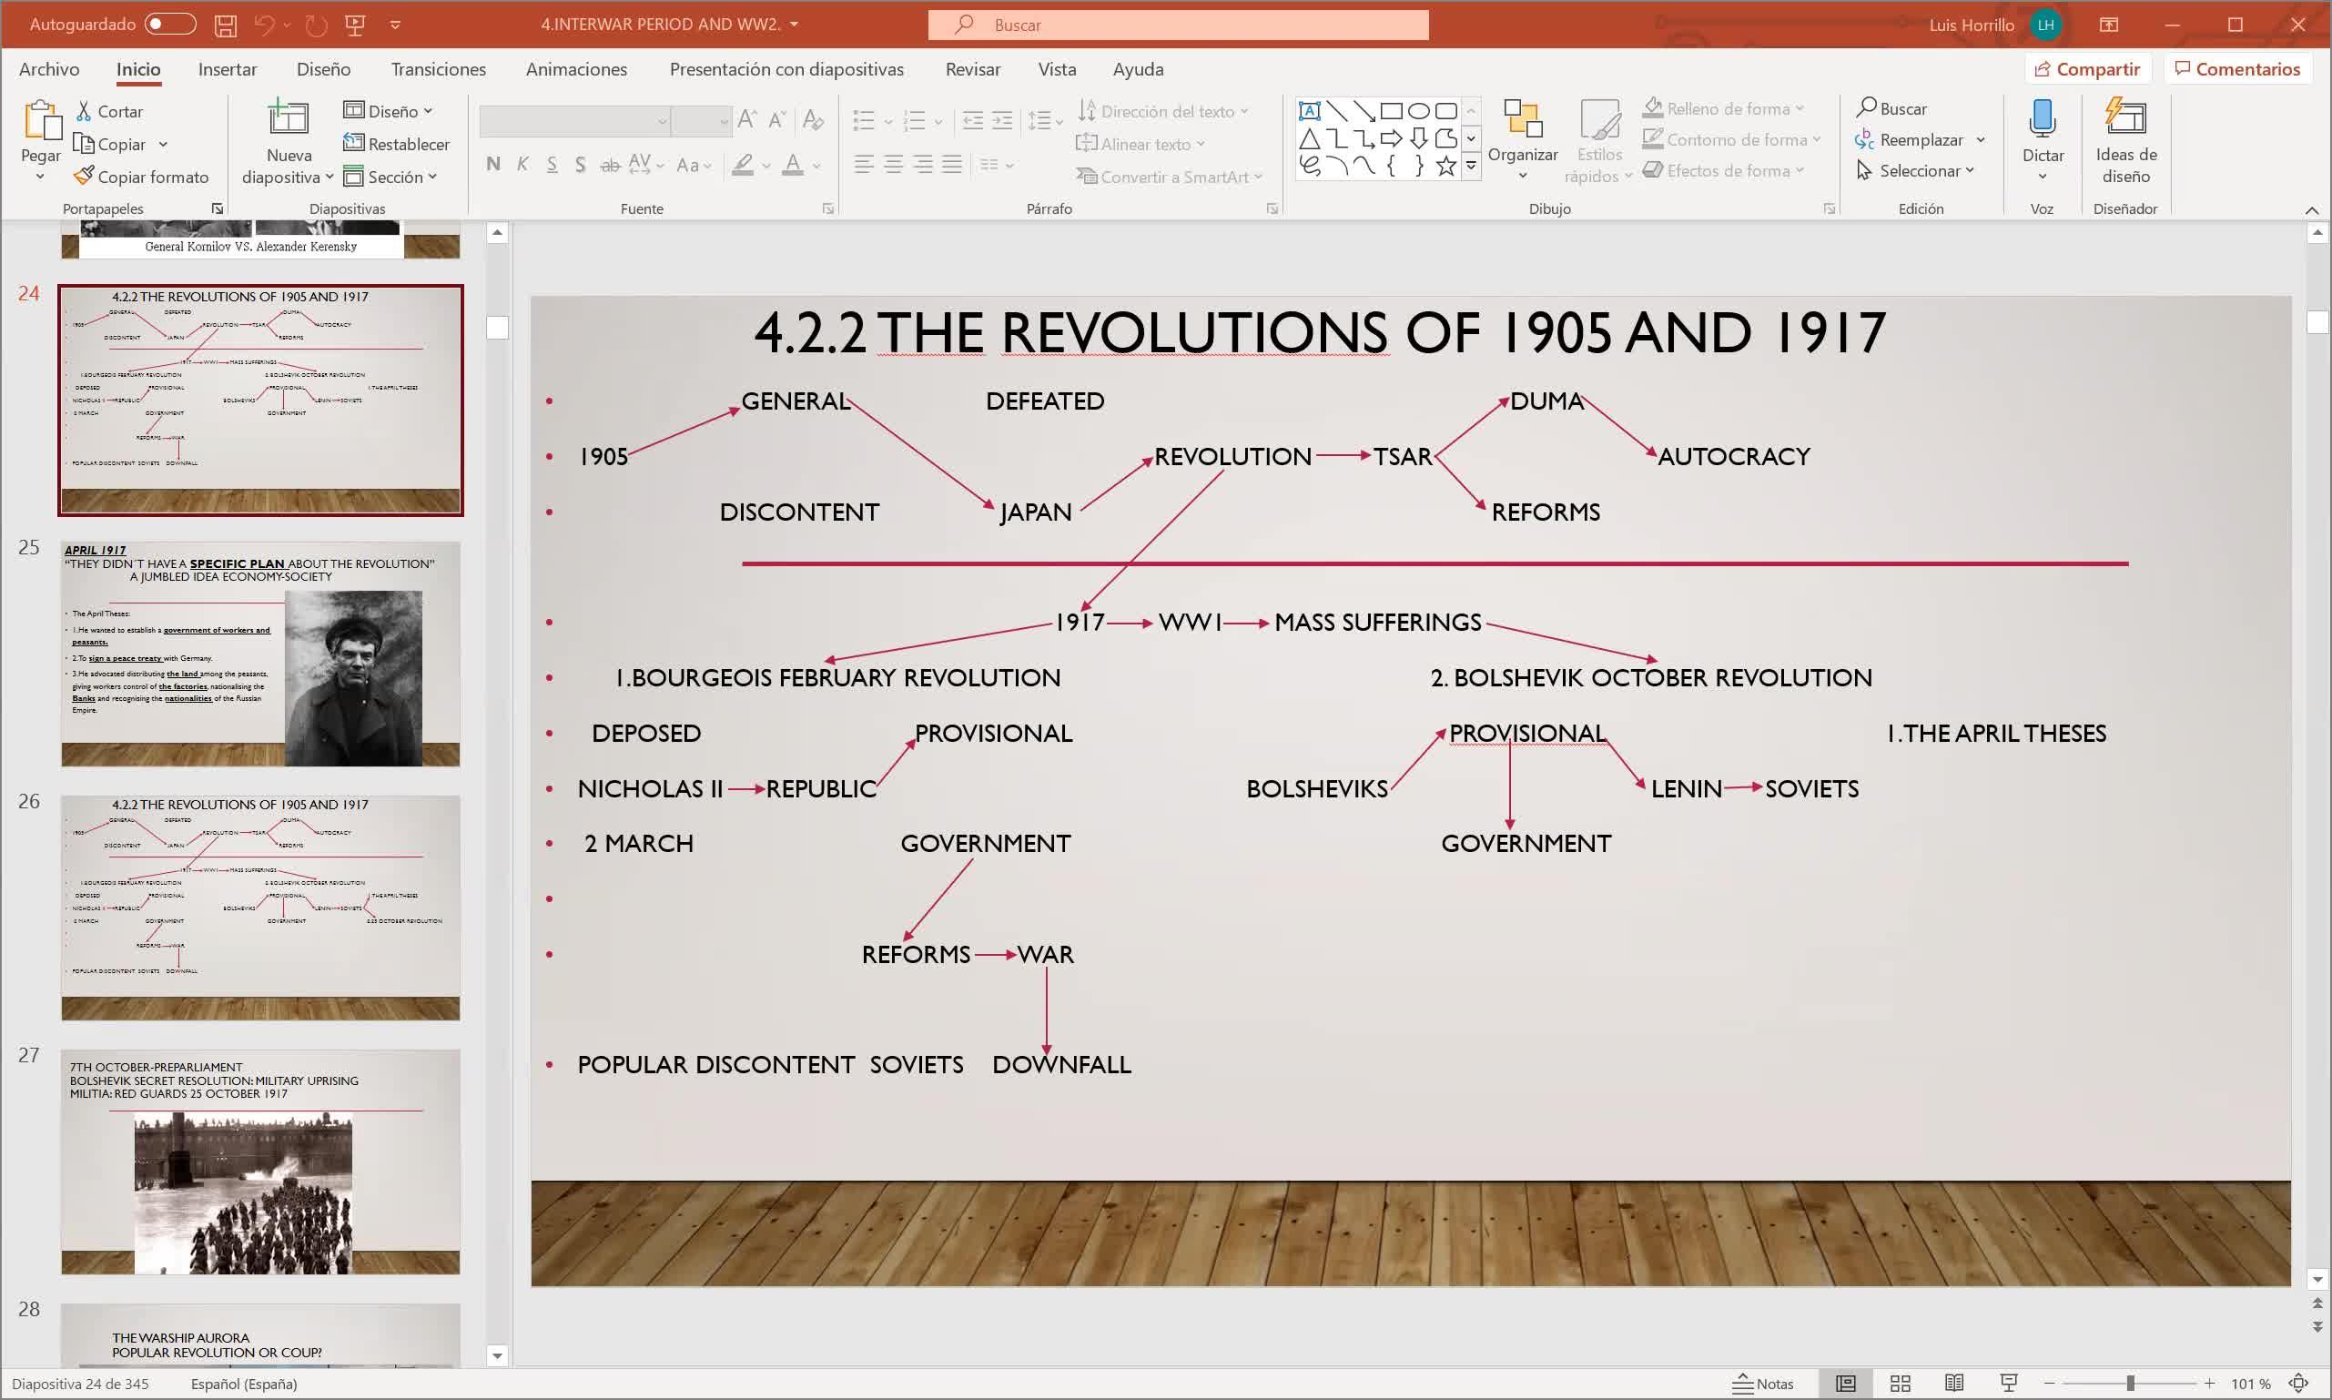Click the Save icon in title bar
This screenshot has width=2332, height=1400.
(x=226, y=25)
